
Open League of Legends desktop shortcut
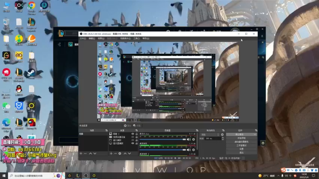(x=32, y=25)
